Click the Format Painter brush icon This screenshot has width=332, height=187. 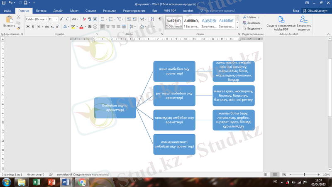(x=19, y=28)
